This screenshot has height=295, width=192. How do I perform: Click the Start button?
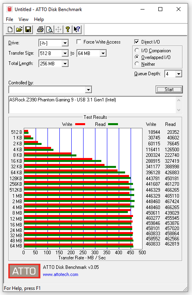coord(169,89)
